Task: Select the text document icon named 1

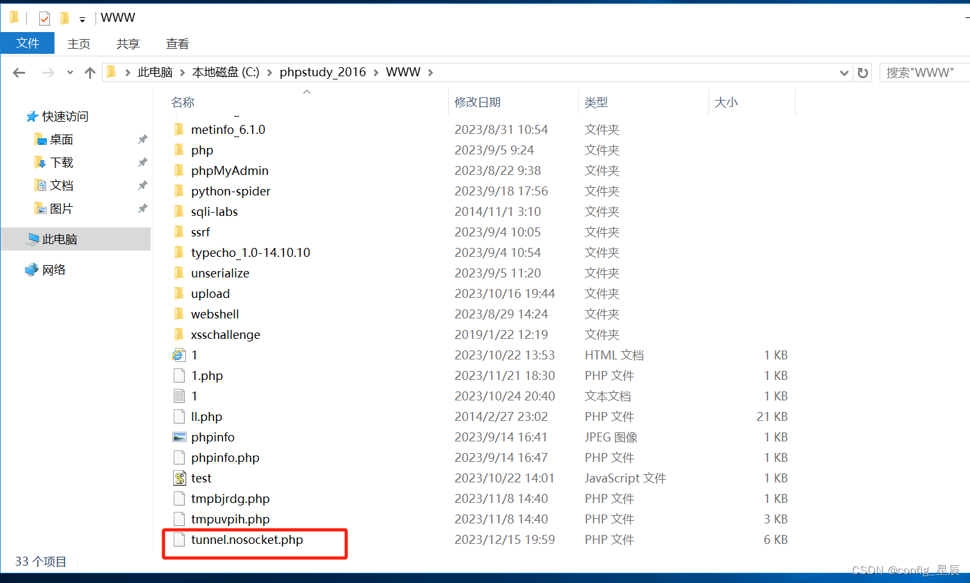Action: 180,396
